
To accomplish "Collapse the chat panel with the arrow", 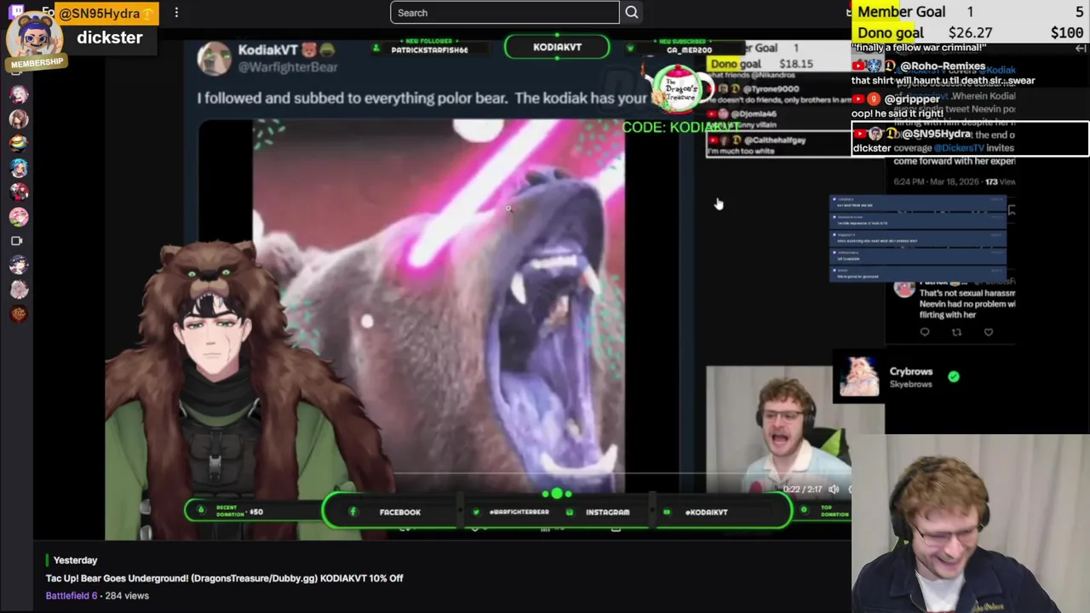I will 1081,49.
